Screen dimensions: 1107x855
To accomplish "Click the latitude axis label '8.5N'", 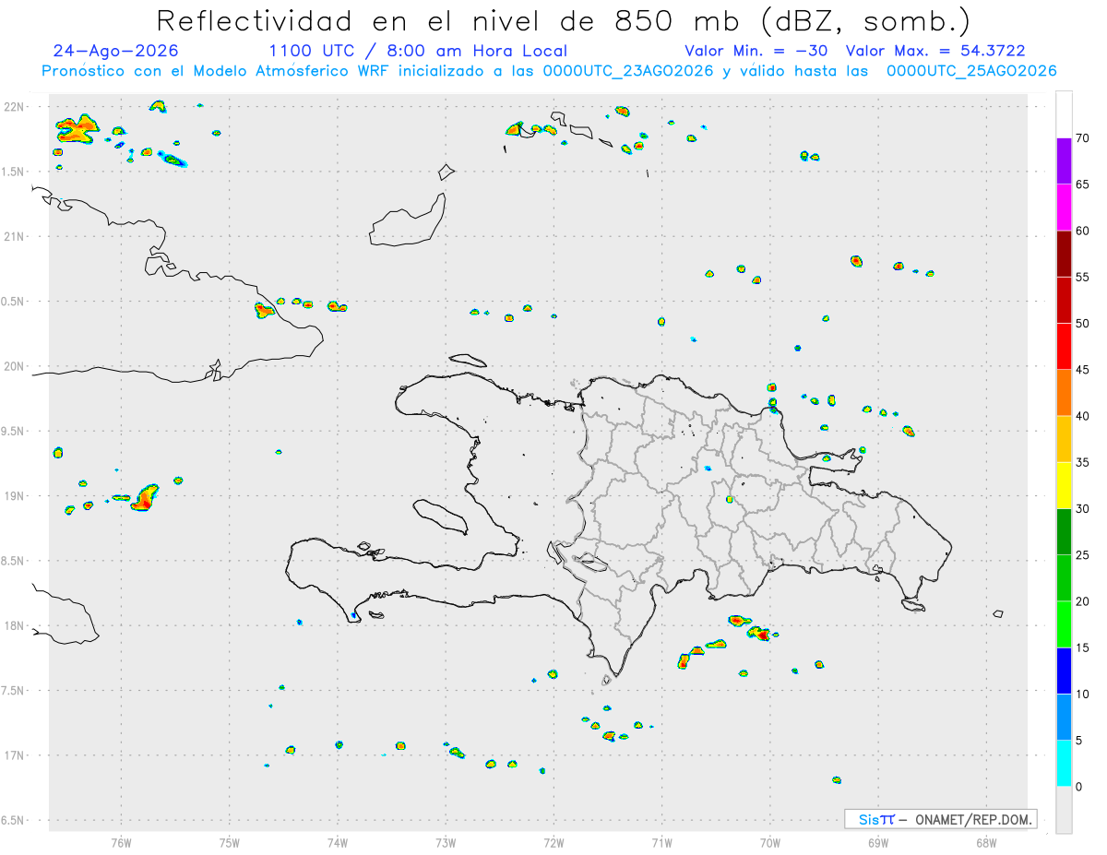I will point(14,561).
